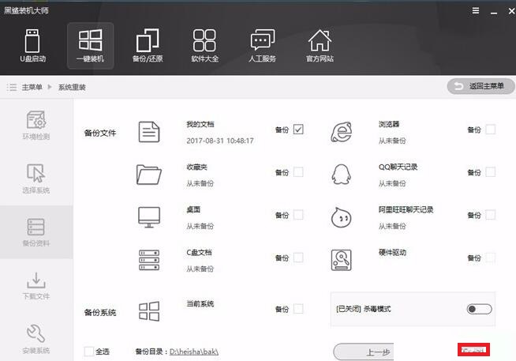The height and width of the screenshot is (361, 516).
Task: Click the 选择系统 sidebar step
Action: (x=36, y=179)
